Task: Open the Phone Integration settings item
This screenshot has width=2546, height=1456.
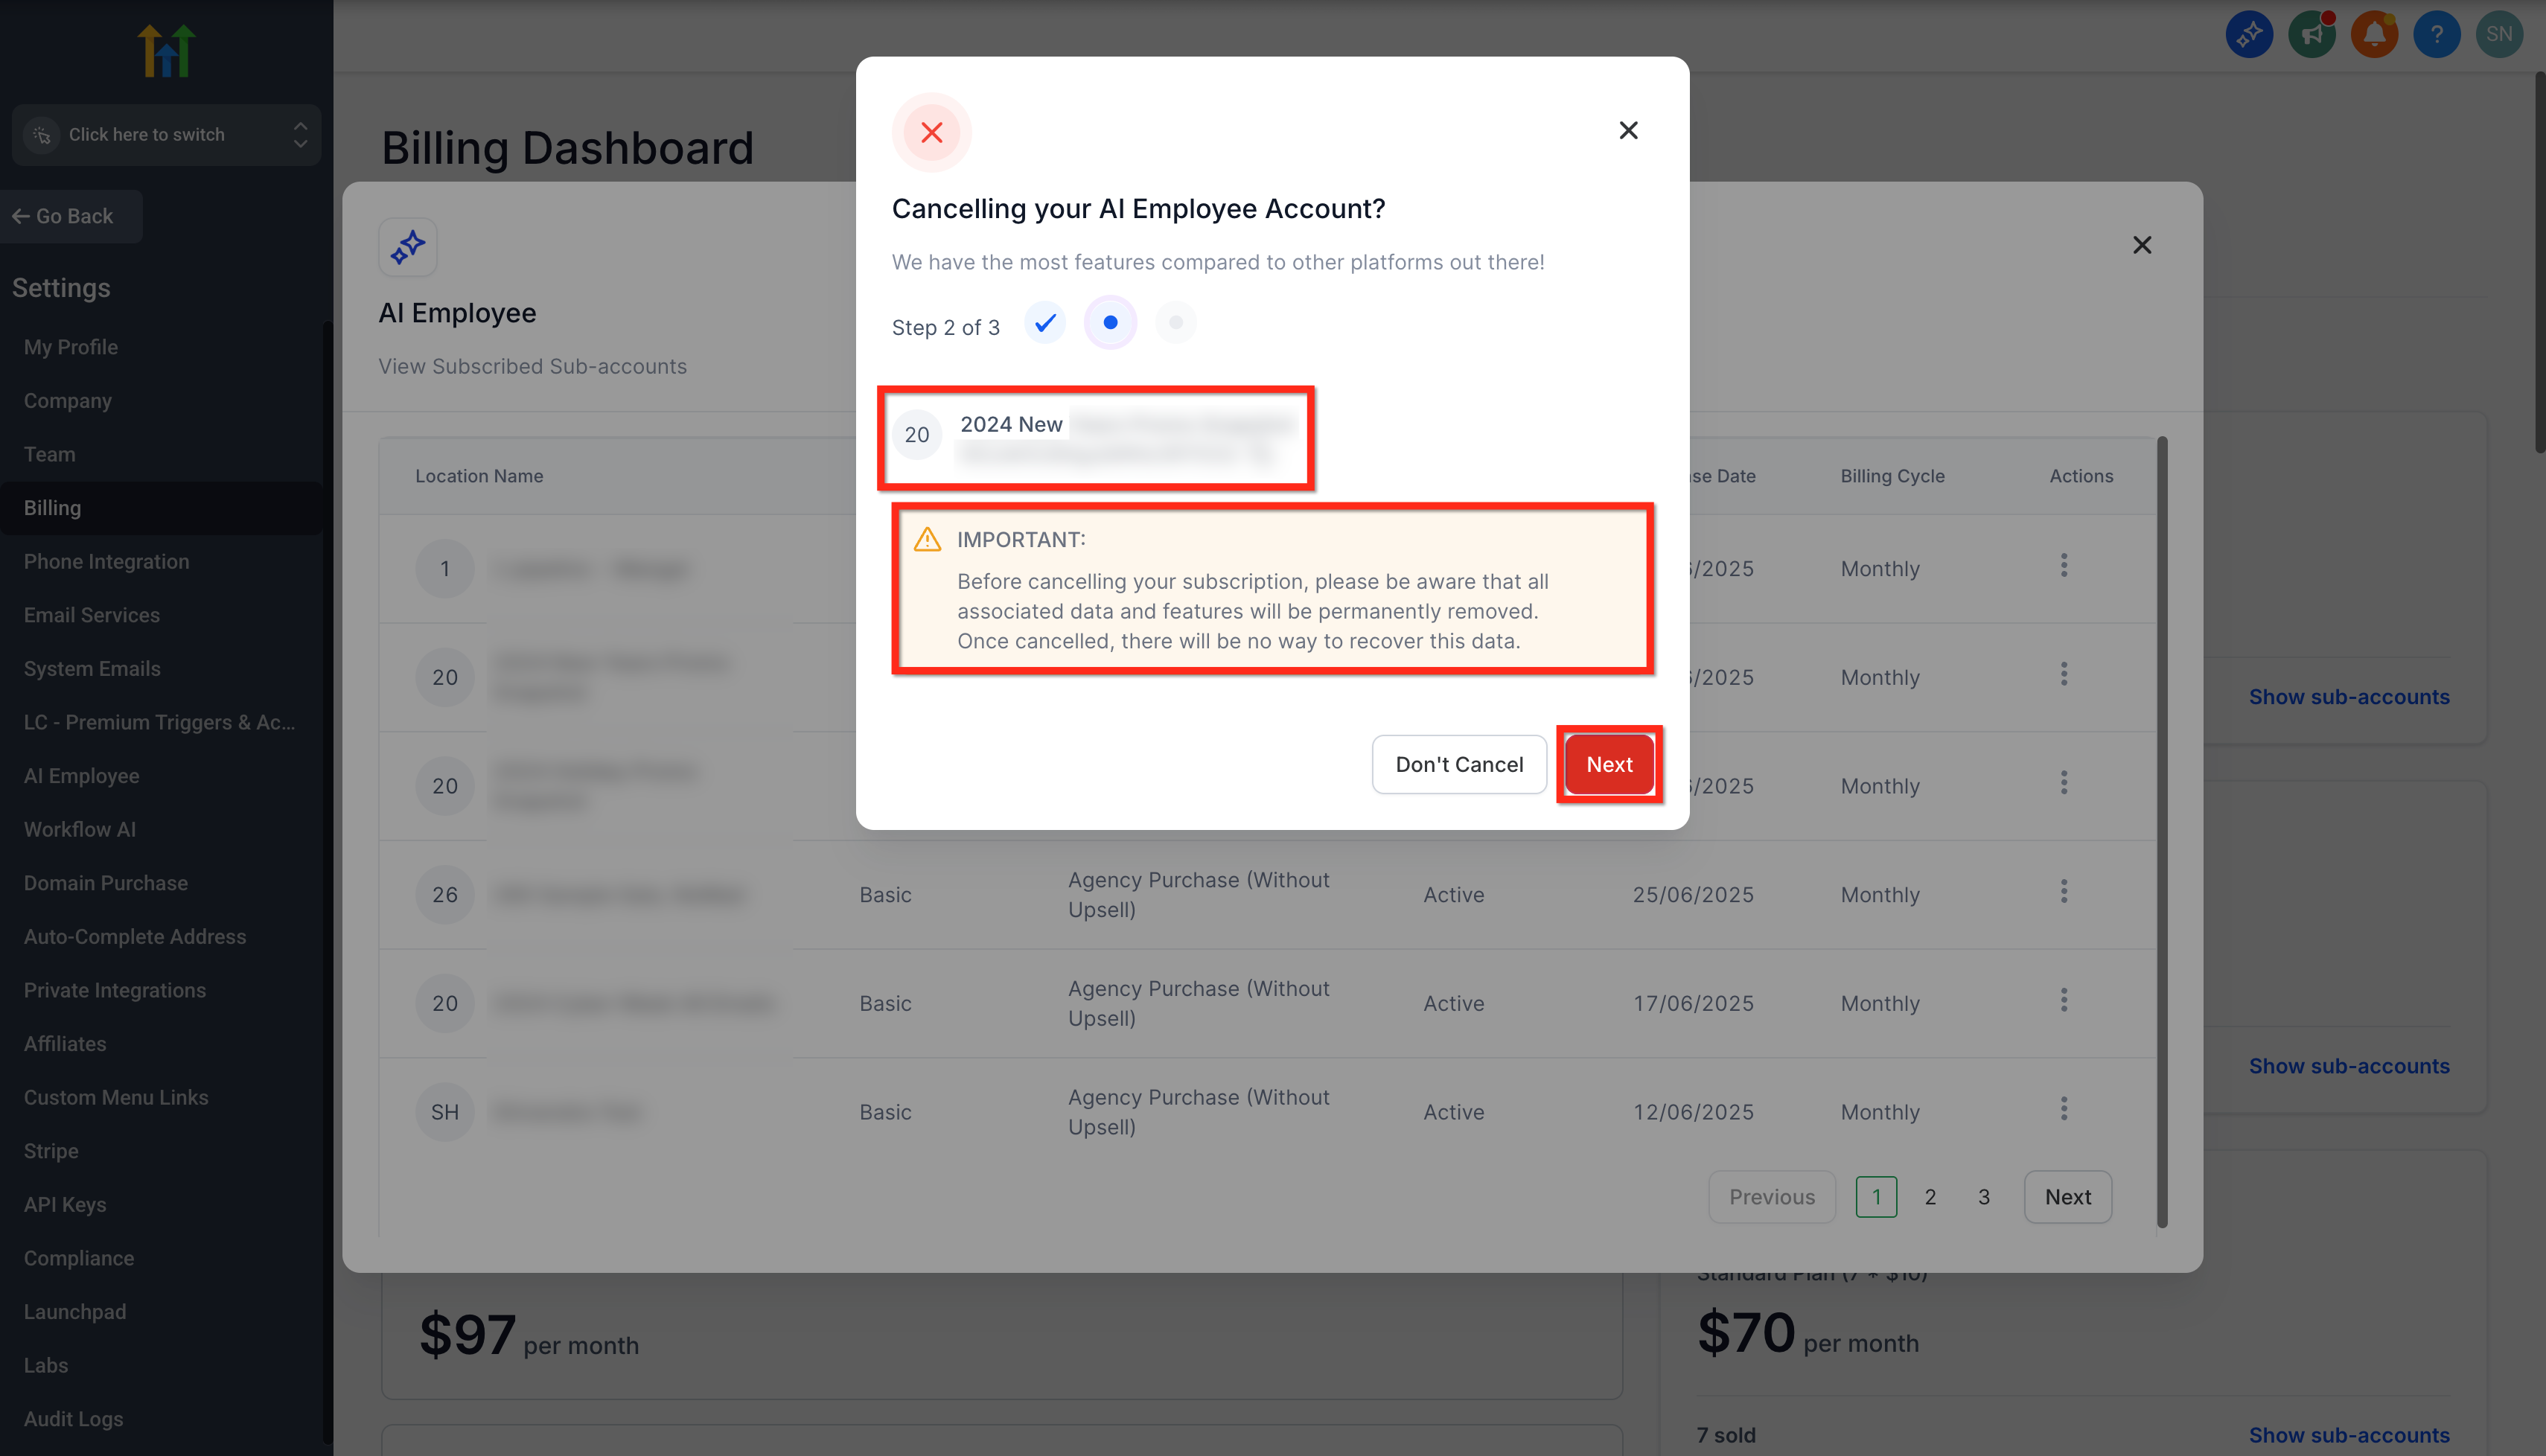Action: pos(106,561)
